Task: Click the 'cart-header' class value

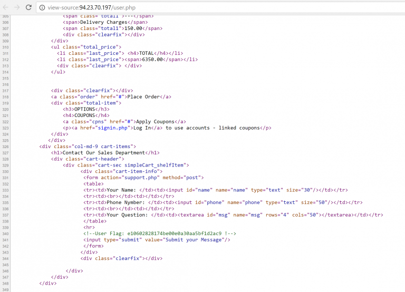Action: 102,159
